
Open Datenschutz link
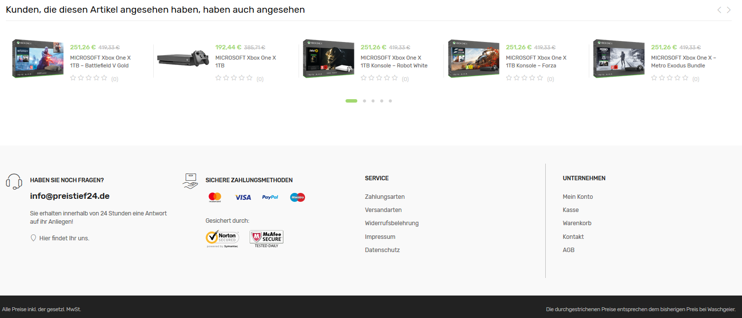[382, 250]
